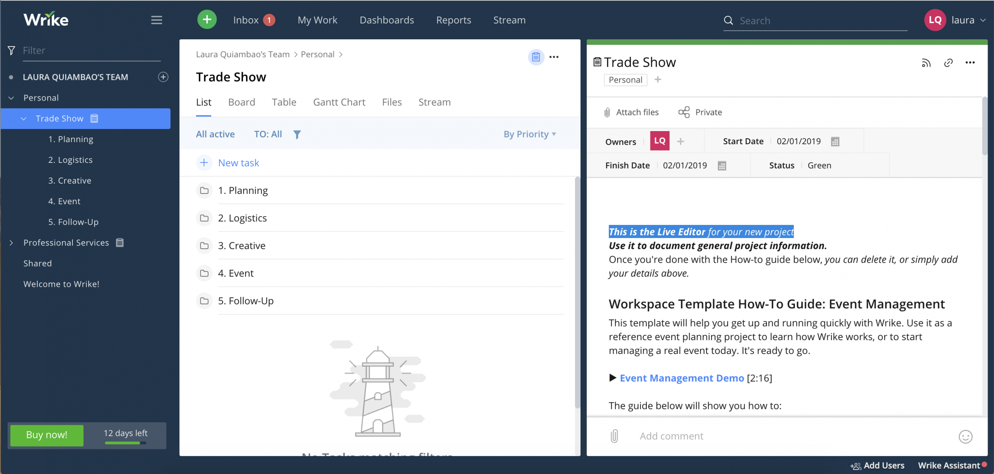Switch to the Board view tab
994x474 pixels.
pos(241,102)
